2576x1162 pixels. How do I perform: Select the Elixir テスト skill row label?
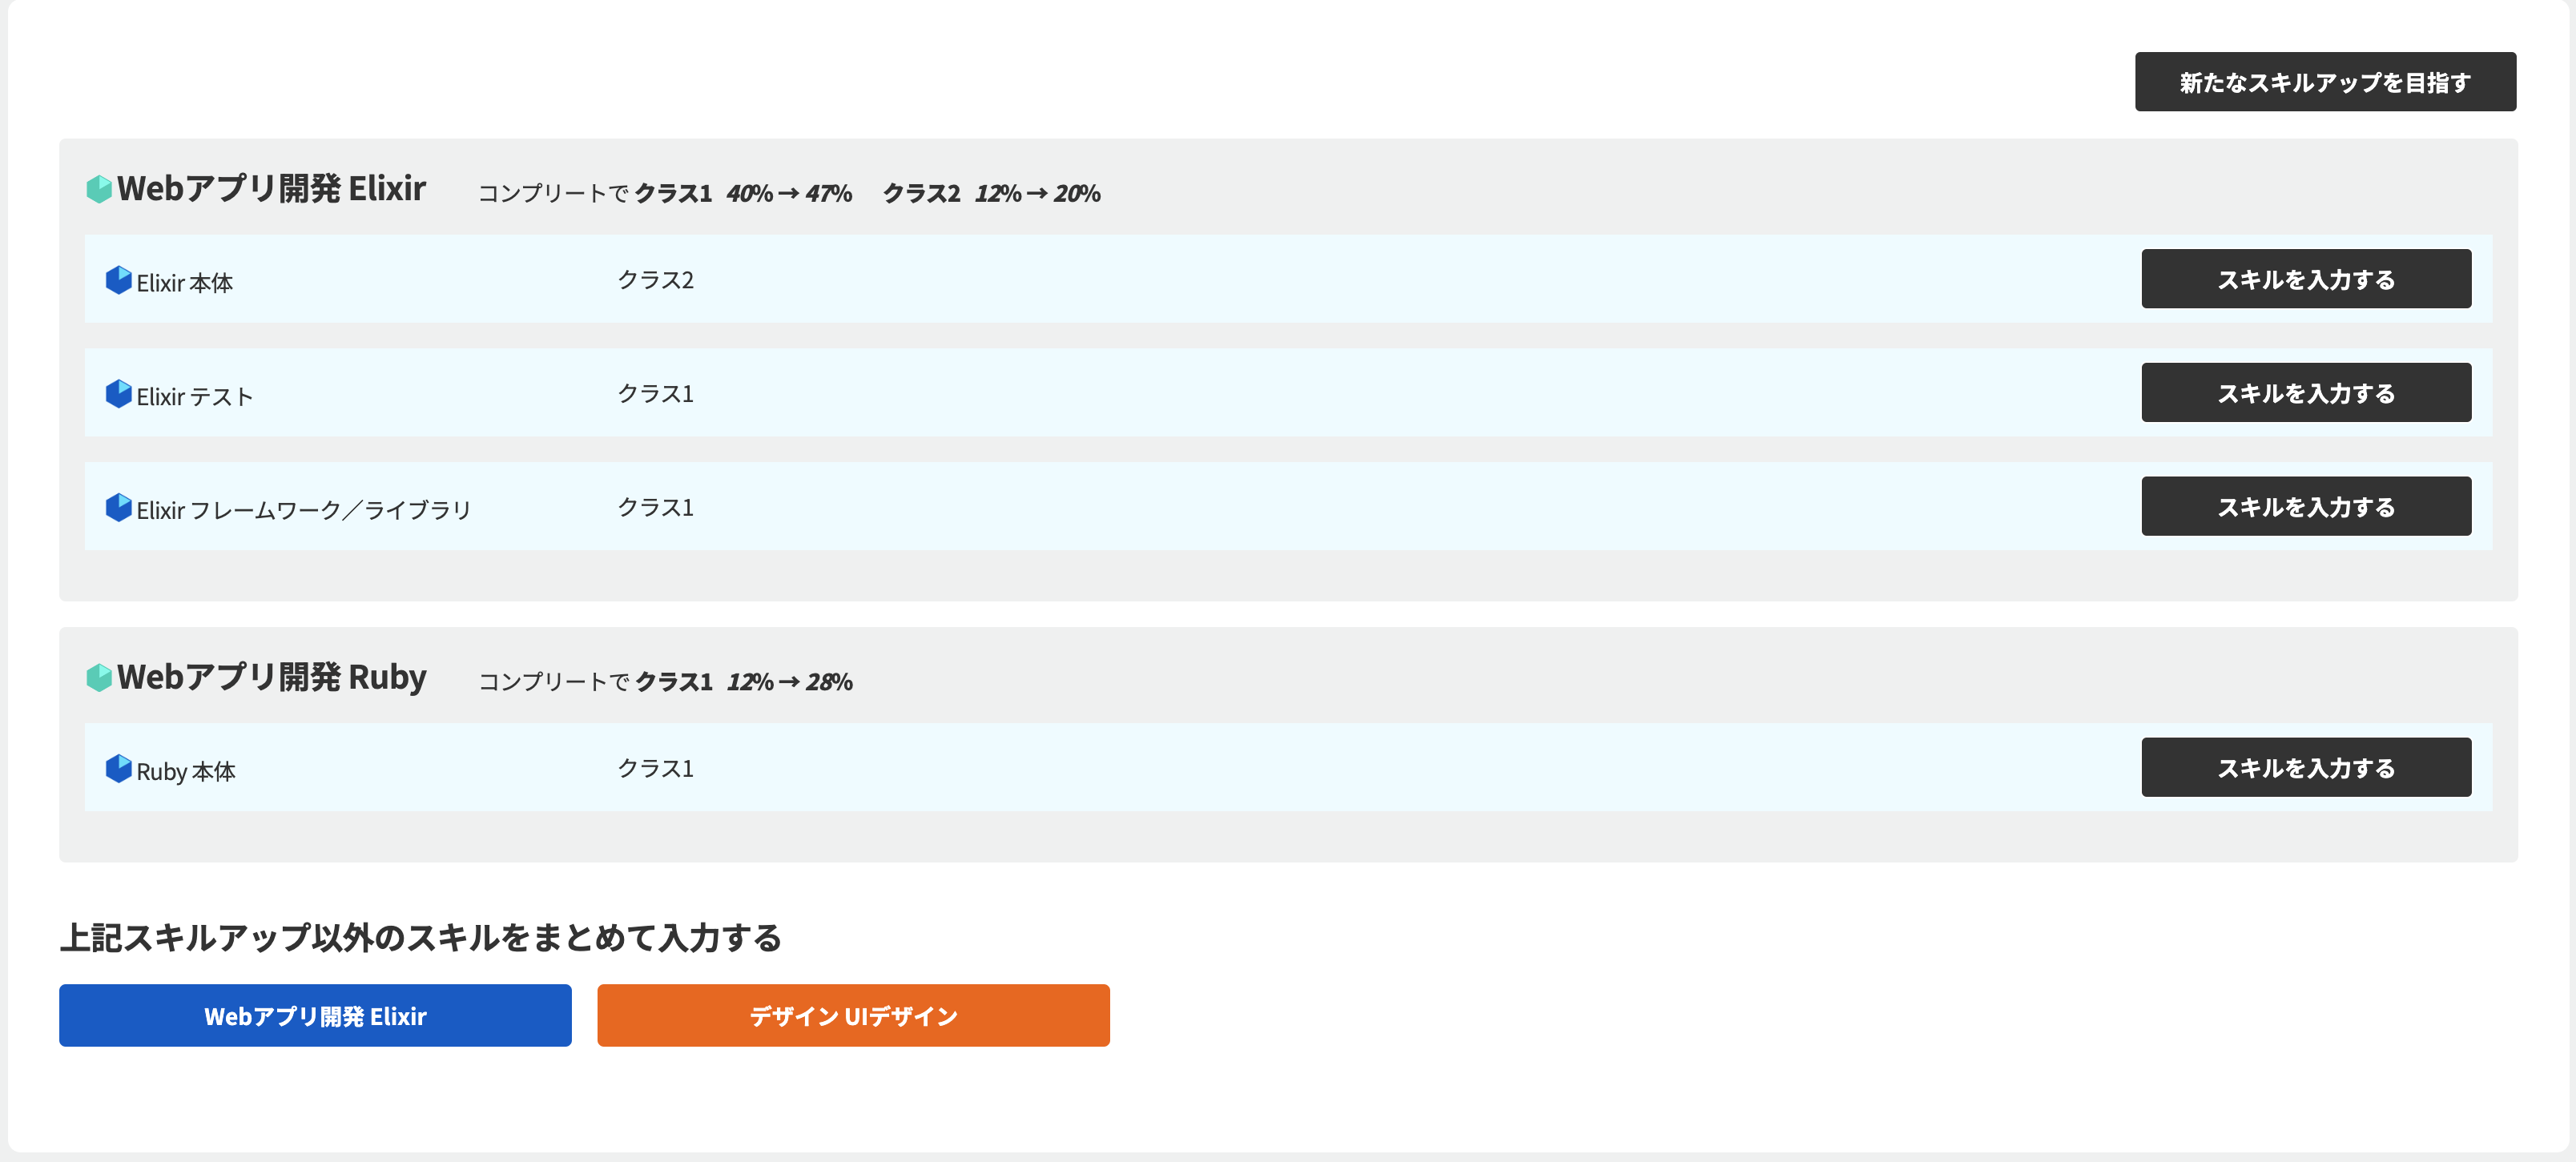(x=195, y=397)
